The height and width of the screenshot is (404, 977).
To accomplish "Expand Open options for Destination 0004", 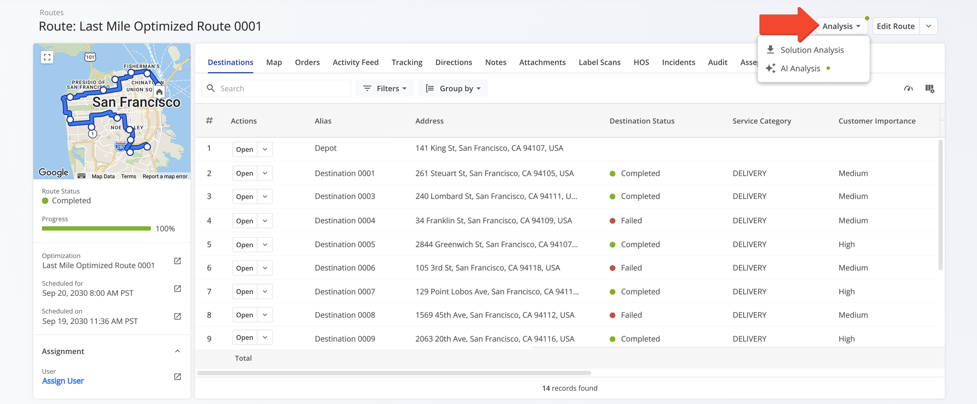I will [x=265, y=221].
